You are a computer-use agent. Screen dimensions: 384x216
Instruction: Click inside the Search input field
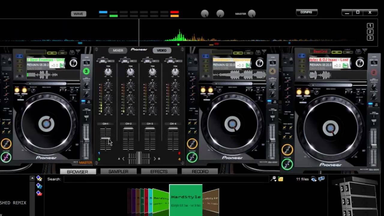[166, 179]
